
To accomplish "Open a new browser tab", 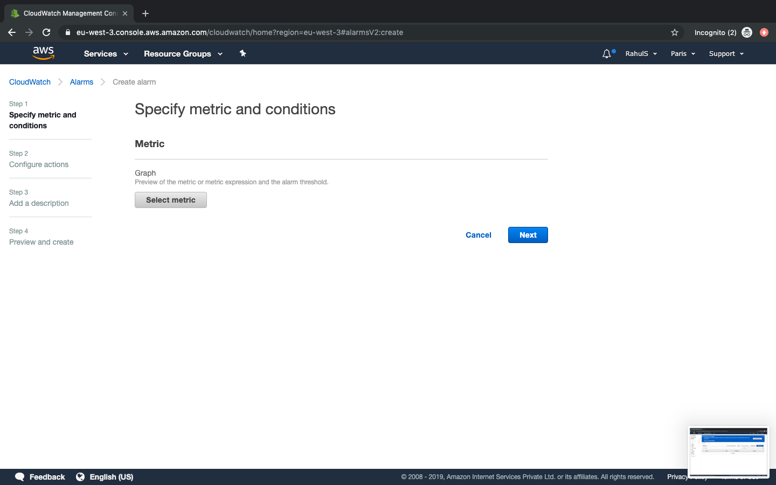I will click(x=145, y=13).
